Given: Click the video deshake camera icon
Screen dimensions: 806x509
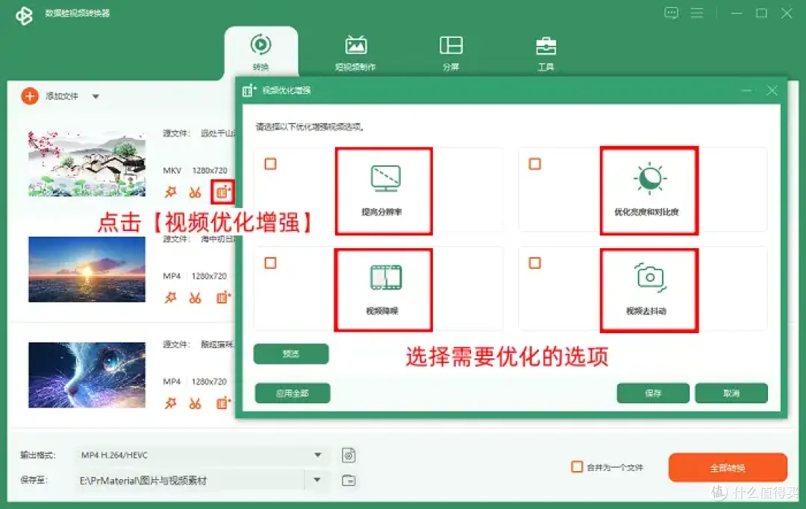Looking at the screenshot, I should pyautogui.click(x=650, y=277).
